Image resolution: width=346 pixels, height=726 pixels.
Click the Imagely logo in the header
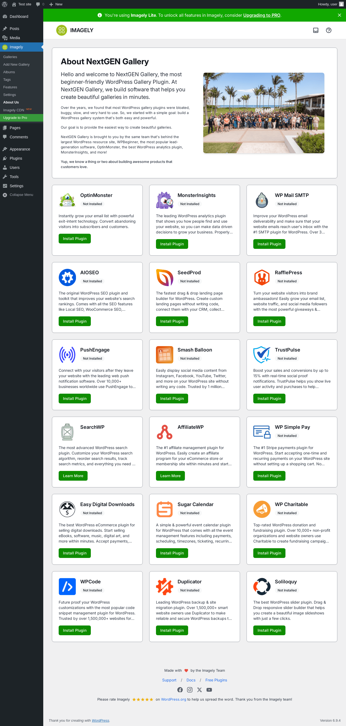tap(75, 31)
